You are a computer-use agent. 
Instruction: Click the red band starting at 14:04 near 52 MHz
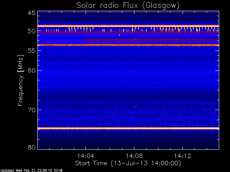click(152, 39)
